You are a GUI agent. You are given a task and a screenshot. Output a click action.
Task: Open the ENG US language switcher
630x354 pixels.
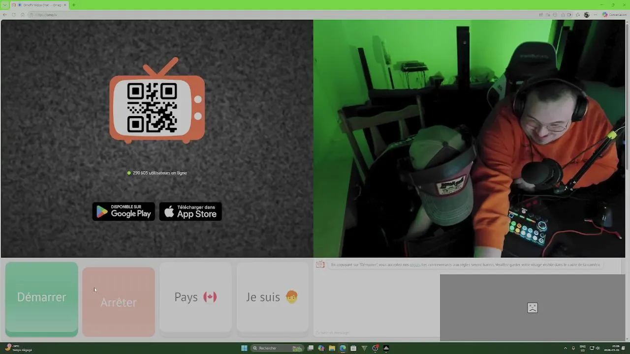tap(583, 348)
